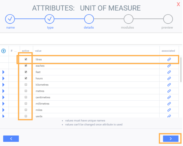This screenshot has height=146, width=183.
Task: Click the add value plus icon
Action: [x=4, y=51]
